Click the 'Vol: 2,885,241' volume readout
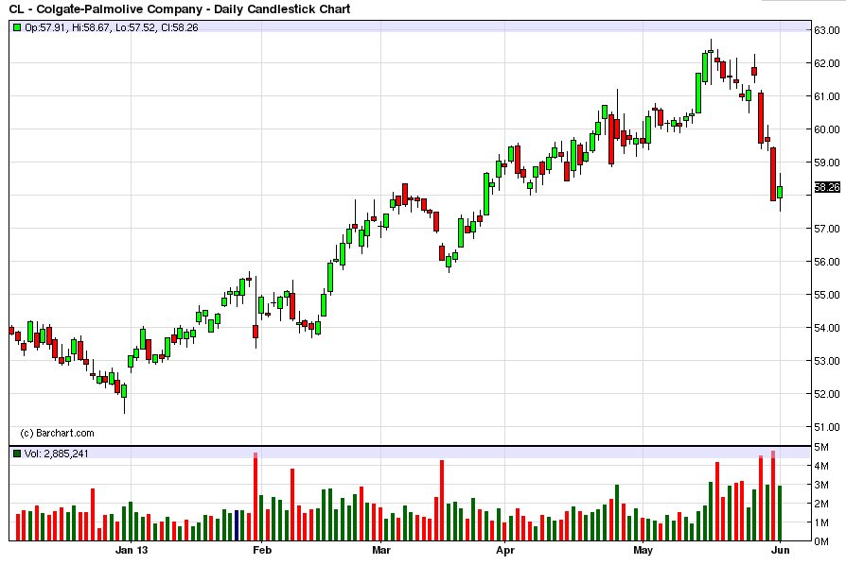846x565 pixels. click(56, 454)
